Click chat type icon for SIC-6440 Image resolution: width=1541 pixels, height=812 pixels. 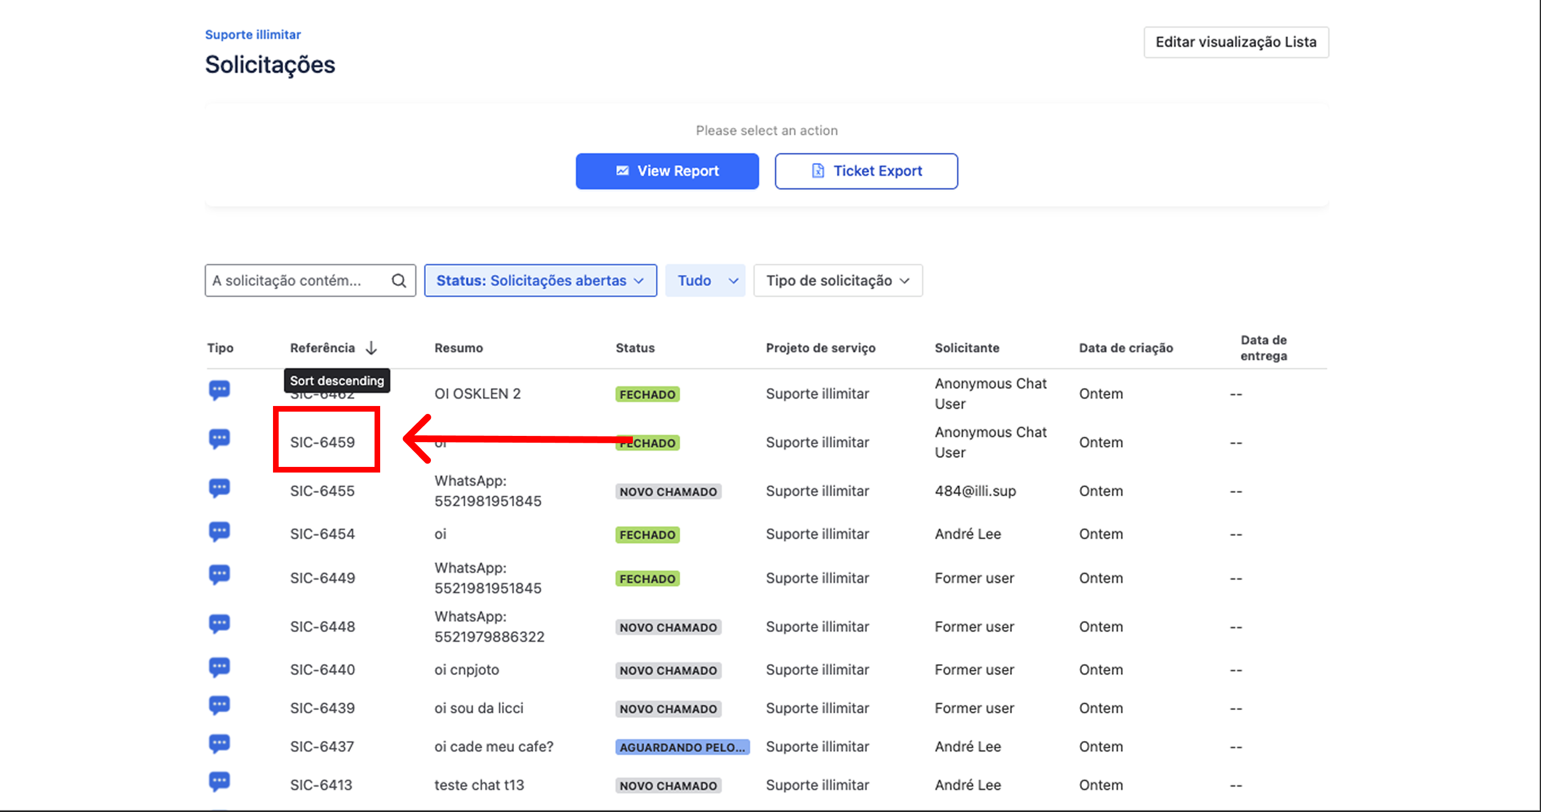tap(219, 667)
